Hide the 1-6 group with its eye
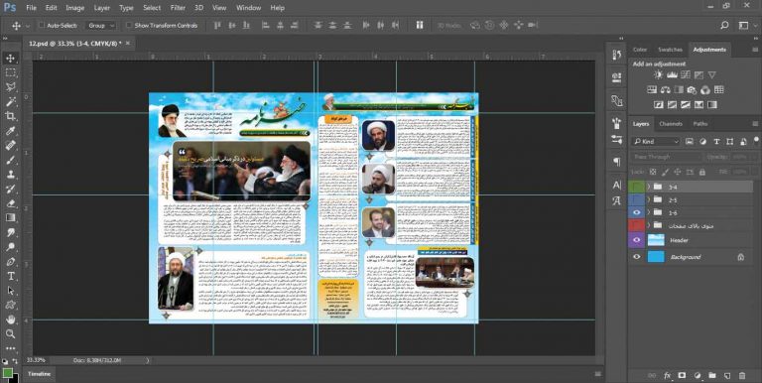Viewport: 762px width, 383px height. 637,212
